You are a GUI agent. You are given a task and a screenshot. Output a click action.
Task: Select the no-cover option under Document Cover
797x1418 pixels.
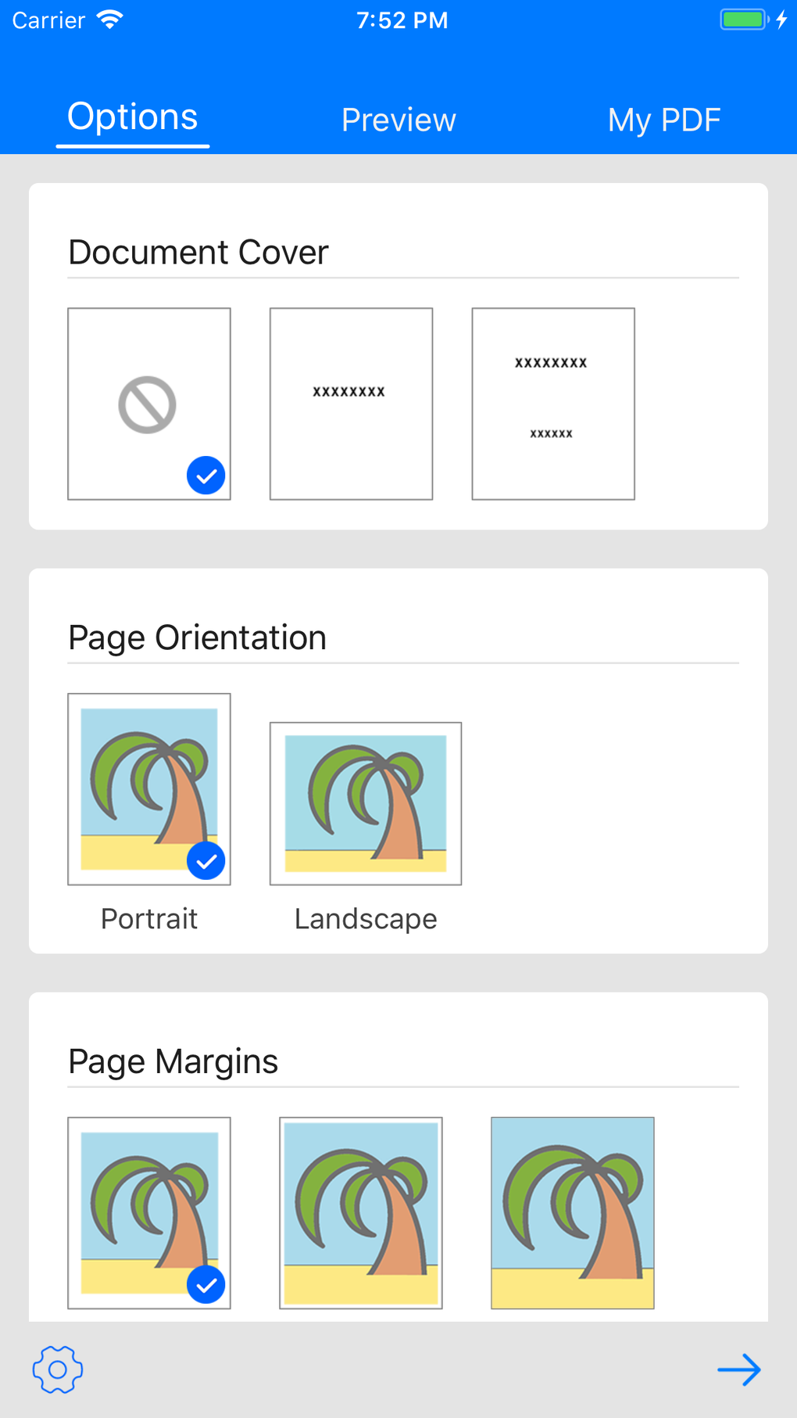click(x=148, y=404)
